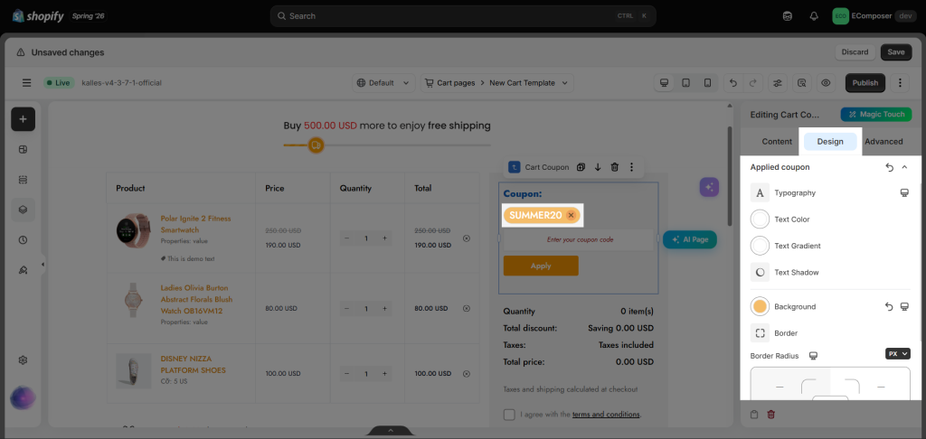Click the Apply coupon button

[x=541, y=266]
